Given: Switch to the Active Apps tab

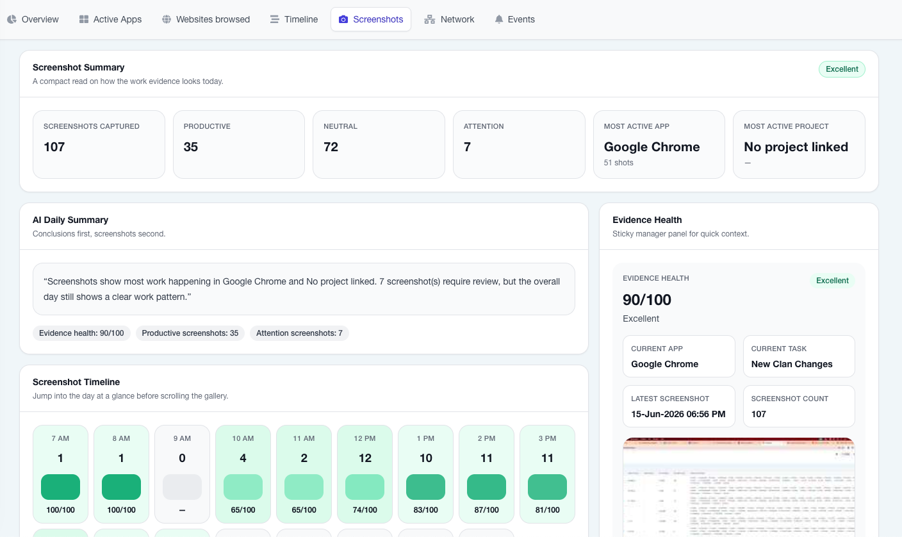Looking at the screenshot, I should coord(110,19).
